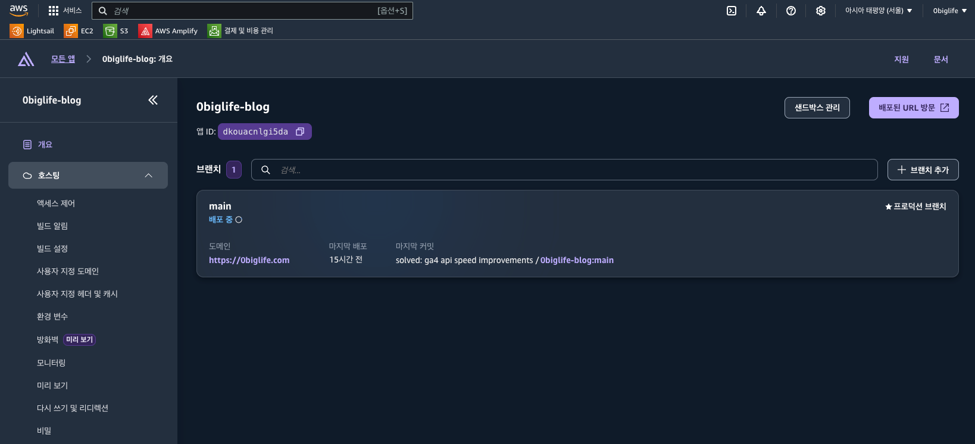Open the settings gear icon
This screenshot has height=444, width=975.
click(x=821, y=11)
